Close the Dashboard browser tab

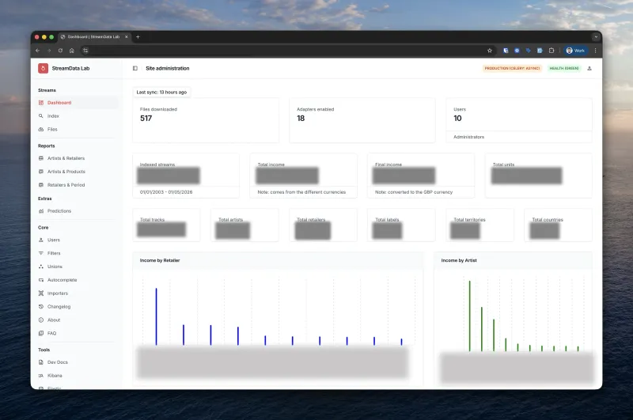click(x=127, y=36)
